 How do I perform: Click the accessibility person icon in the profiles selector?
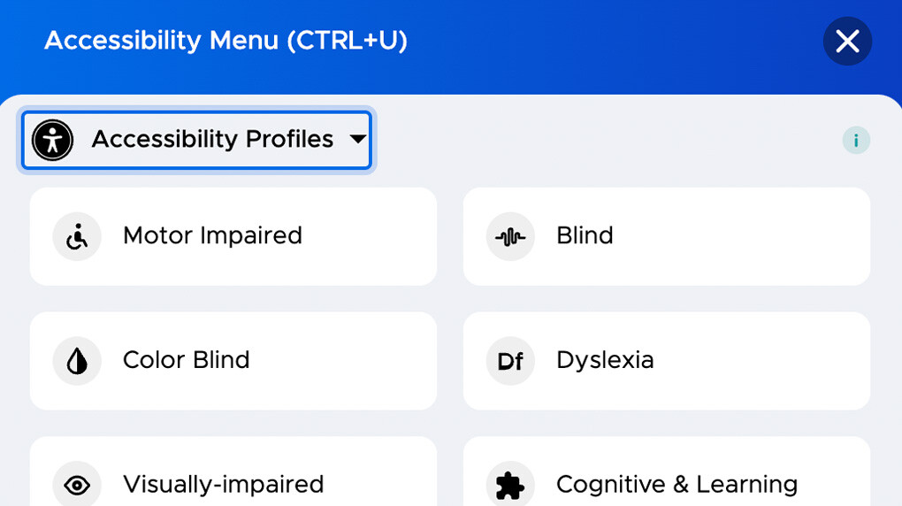pyautogui.click(x=52, y=140)
